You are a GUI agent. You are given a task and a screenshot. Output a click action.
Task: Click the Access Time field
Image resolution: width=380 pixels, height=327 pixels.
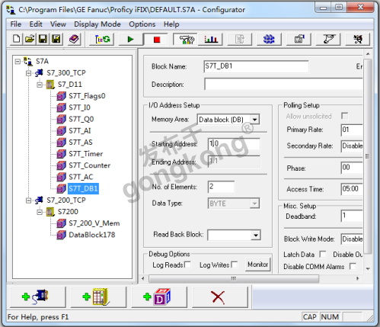[x=352, y=189]
